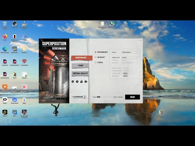
Task: Switch to the Game tab
Action: [x=80, y=66]
